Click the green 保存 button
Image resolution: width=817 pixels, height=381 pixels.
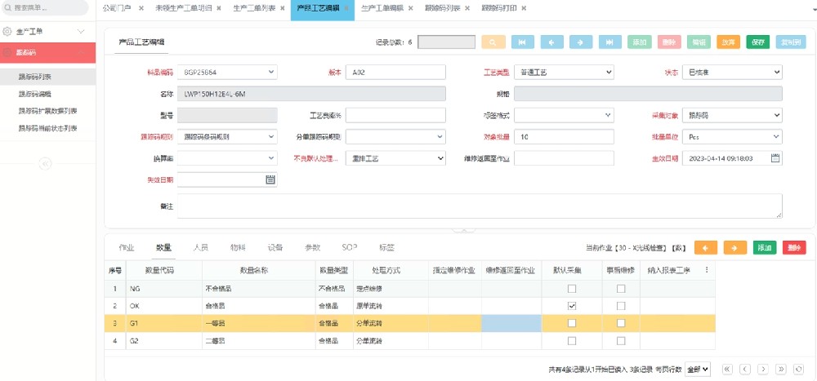[x=757, y=42]
